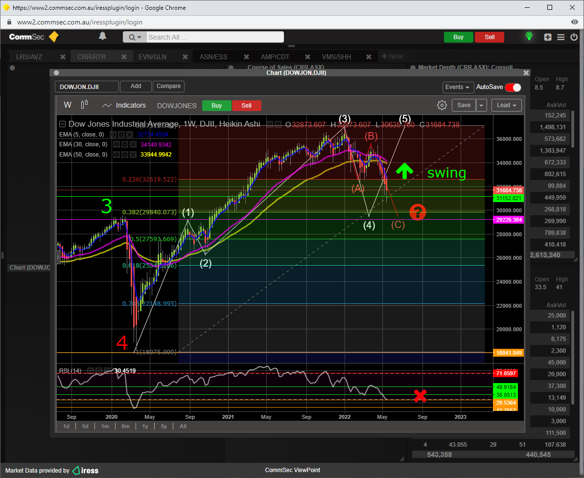Open EMA 5 settings gear
Screen dimensions: 584x478
pos(121,135)
